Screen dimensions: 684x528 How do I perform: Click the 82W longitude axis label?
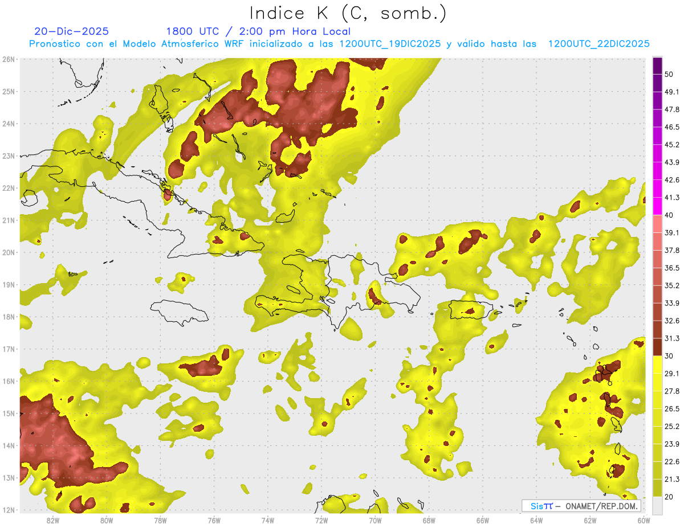point(53,521)
